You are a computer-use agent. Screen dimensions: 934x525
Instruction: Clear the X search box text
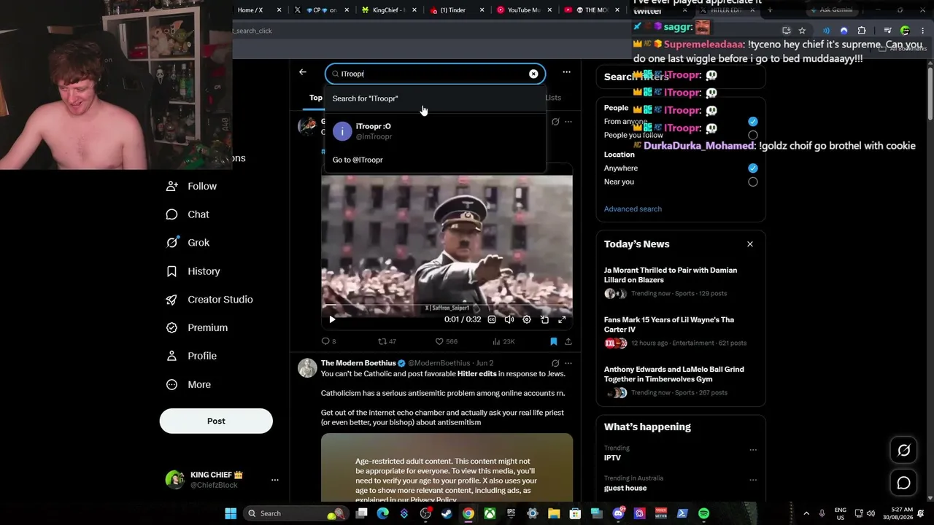(533, 74)
